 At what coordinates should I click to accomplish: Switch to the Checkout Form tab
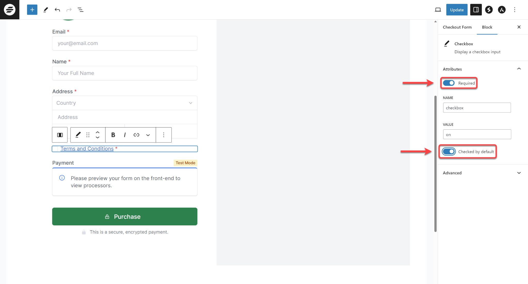[457, 27]
